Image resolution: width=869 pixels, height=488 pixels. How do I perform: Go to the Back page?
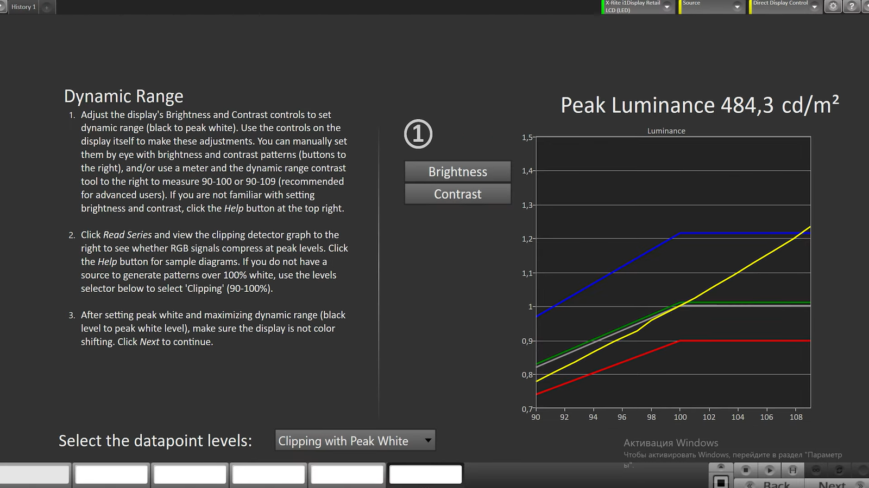click(769, 483)
